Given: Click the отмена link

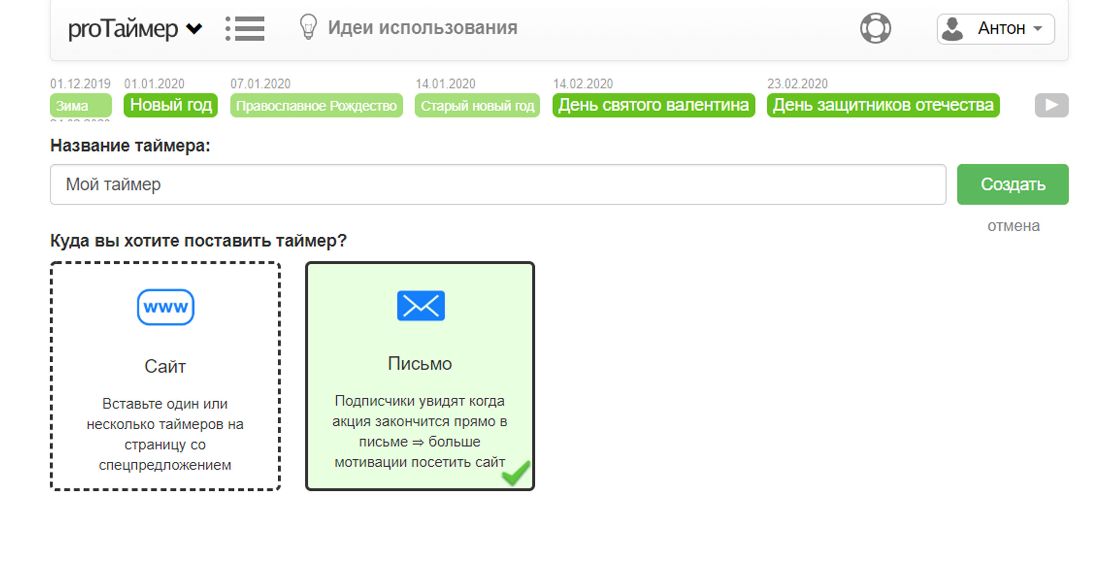Looking at the screenshot, I should coord(1013,226).
